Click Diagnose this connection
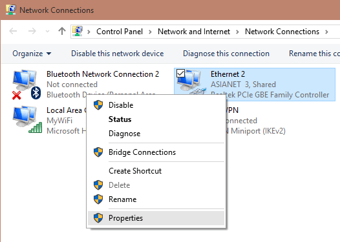Image resolution: width=340 pixels, height=242 pixels. click(226, 54)
